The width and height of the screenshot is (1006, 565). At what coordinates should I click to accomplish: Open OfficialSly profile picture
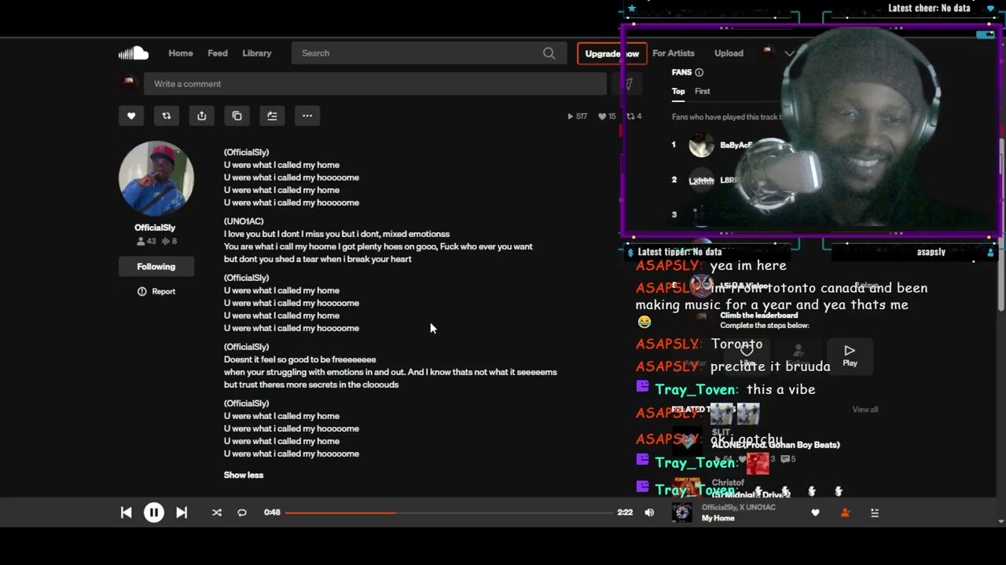click(156, 178)
